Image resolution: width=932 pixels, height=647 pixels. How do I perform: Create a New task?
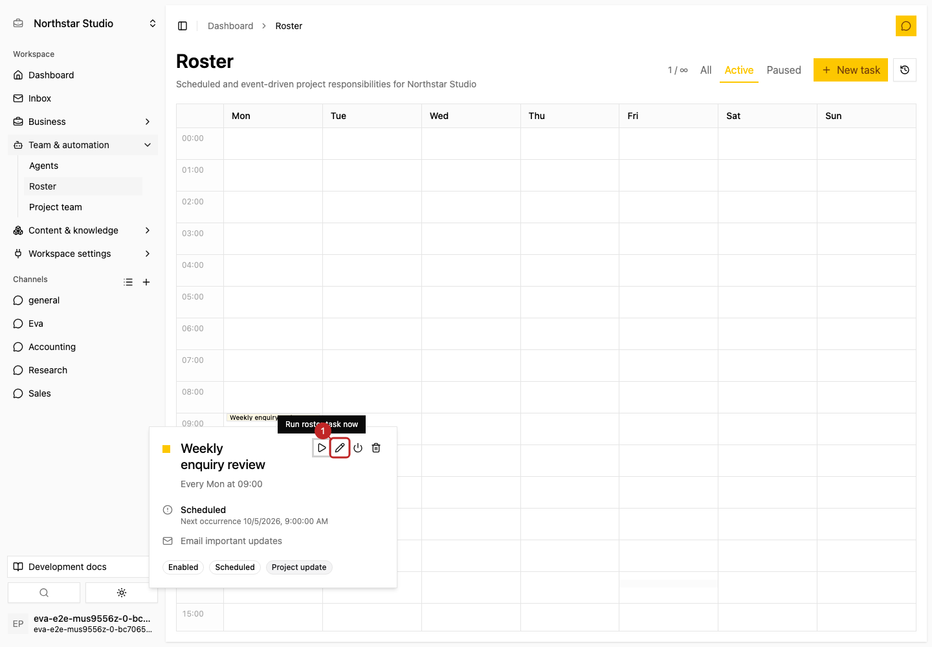click(x=850, y=70)
